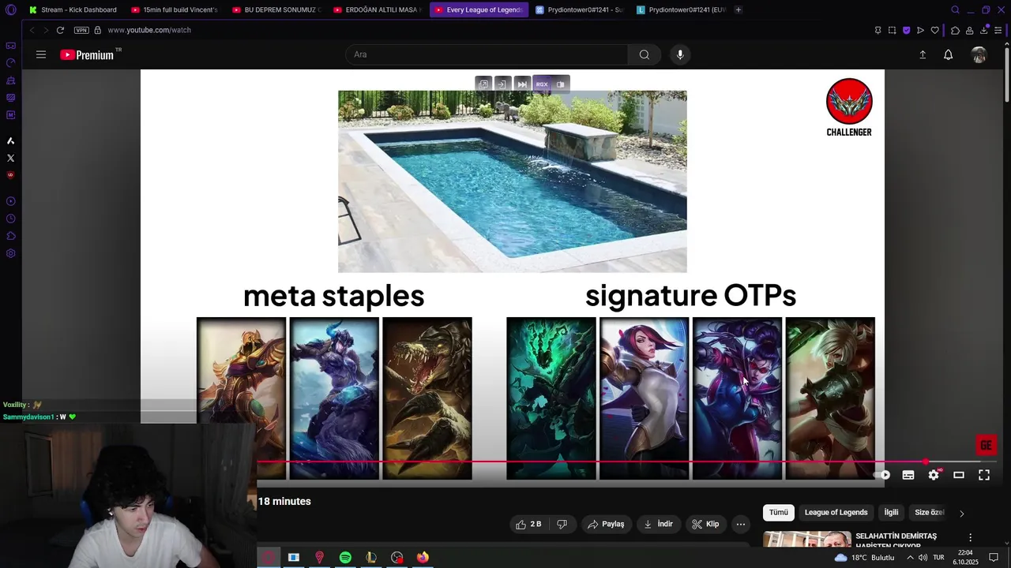Open the YouTube hamburger guide menu

tap(41, 54)
